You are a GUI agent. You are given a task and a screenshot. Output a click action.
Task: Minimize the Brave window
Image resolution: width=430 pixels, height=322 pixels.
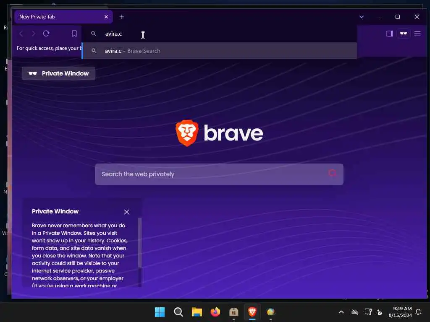click(x=378, y=17)
